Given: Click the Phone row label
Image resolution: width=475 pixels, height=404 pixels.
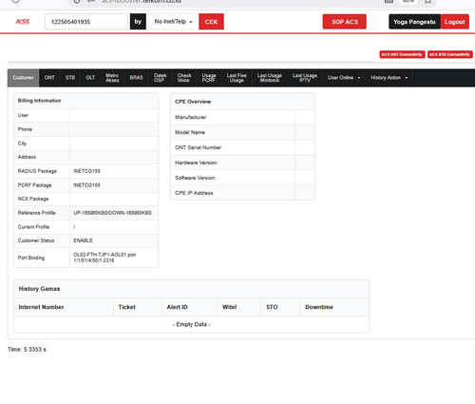Looking at the screenshot, I should (x=25, y=129).
